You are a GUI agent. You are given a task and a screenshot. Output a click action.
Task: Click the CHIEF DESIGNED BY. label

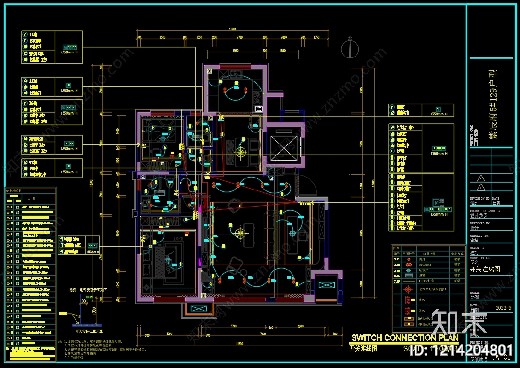tap(485, 211)
